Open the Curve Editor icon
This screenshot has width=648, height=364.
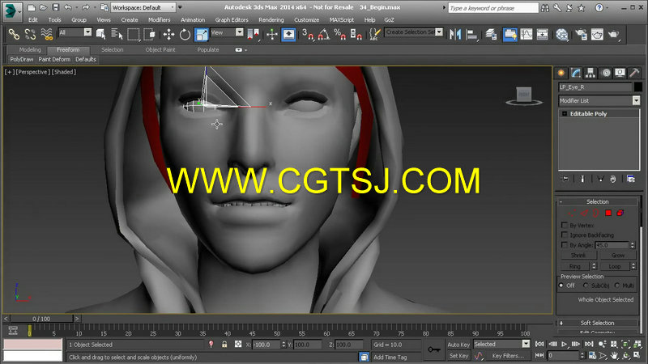[x=526, y=34]
